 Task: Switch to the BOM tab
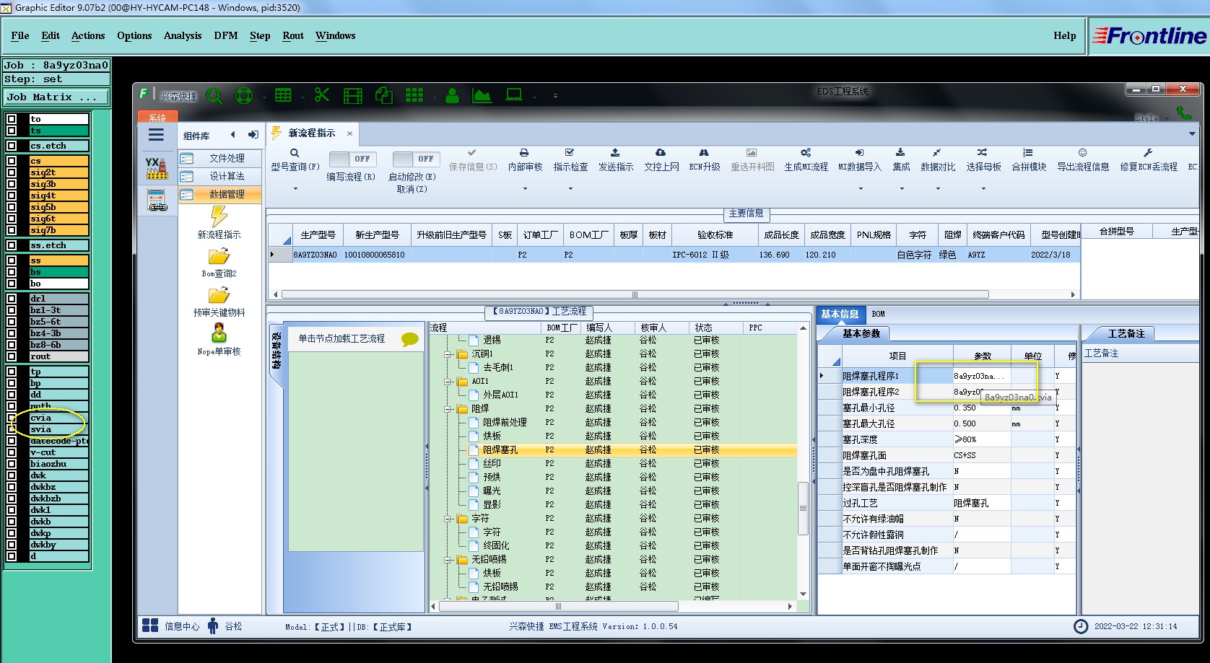pos(878,314)
